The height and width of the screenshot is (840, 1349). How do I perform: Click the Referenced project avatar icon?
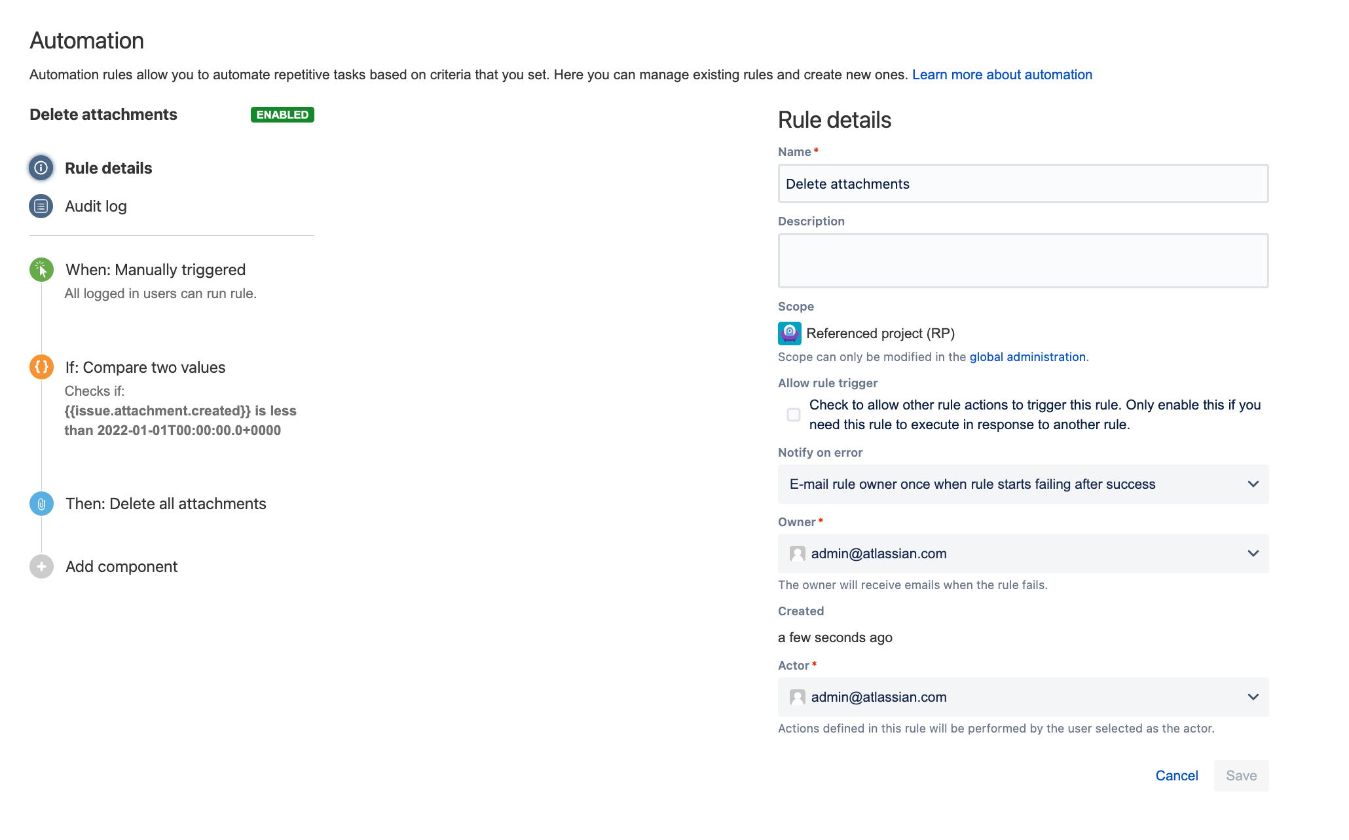click(788, 333)
